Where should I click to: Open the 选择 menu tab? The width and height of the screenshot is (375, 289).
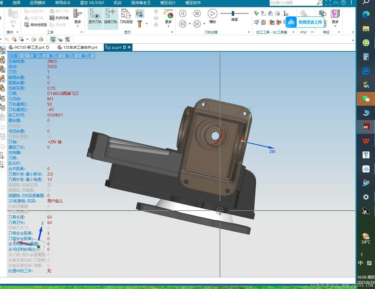pyautogui.click(x=16, y=3)
